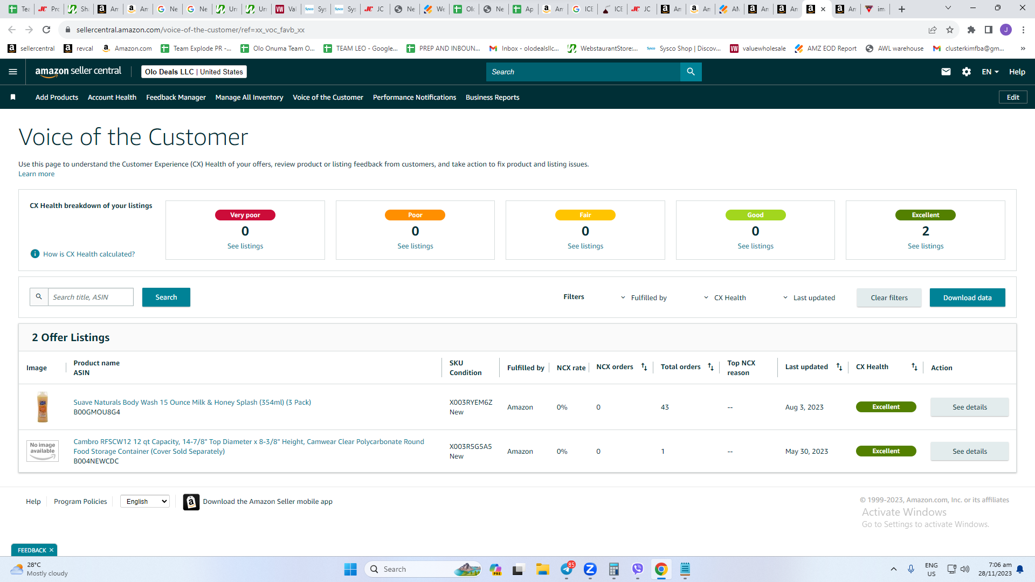1035x582 pixels.
Task: Click the Amazon Seller Central logo
Action: click(78, 72)
